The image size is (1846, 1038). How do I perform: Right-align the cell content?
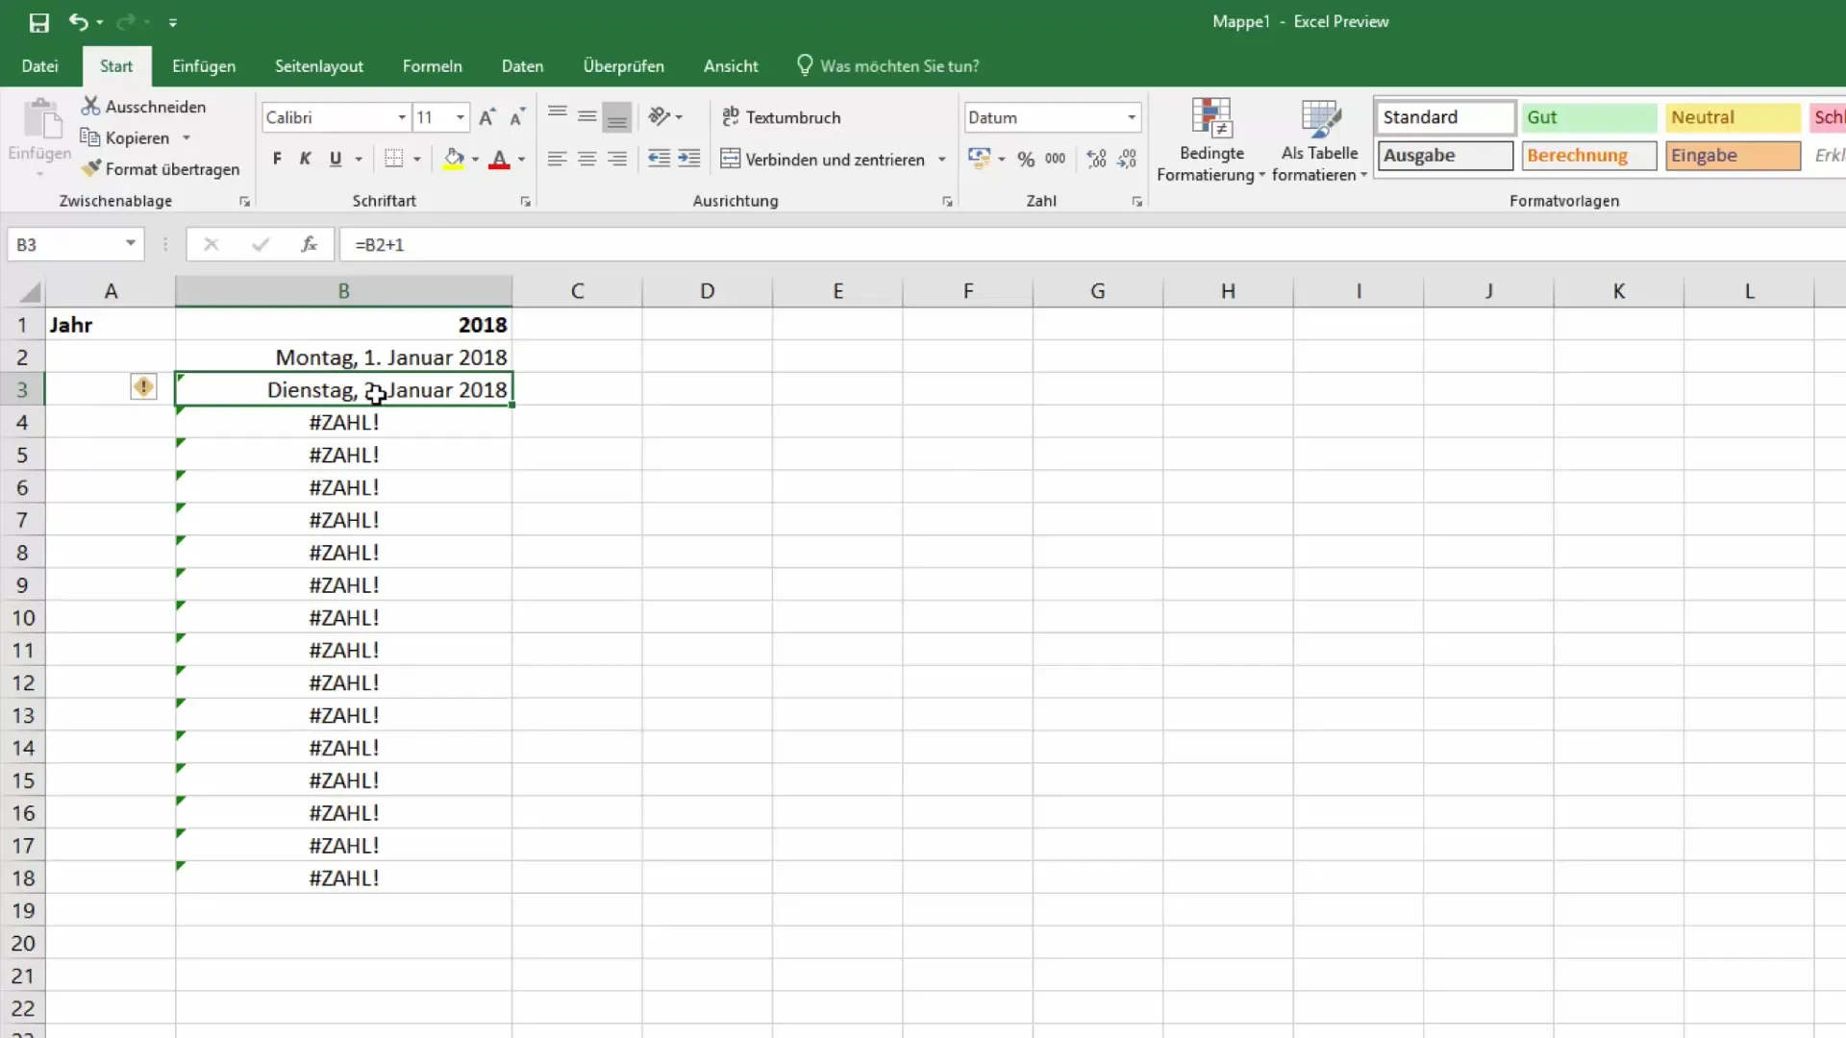[x=617, y=160]
